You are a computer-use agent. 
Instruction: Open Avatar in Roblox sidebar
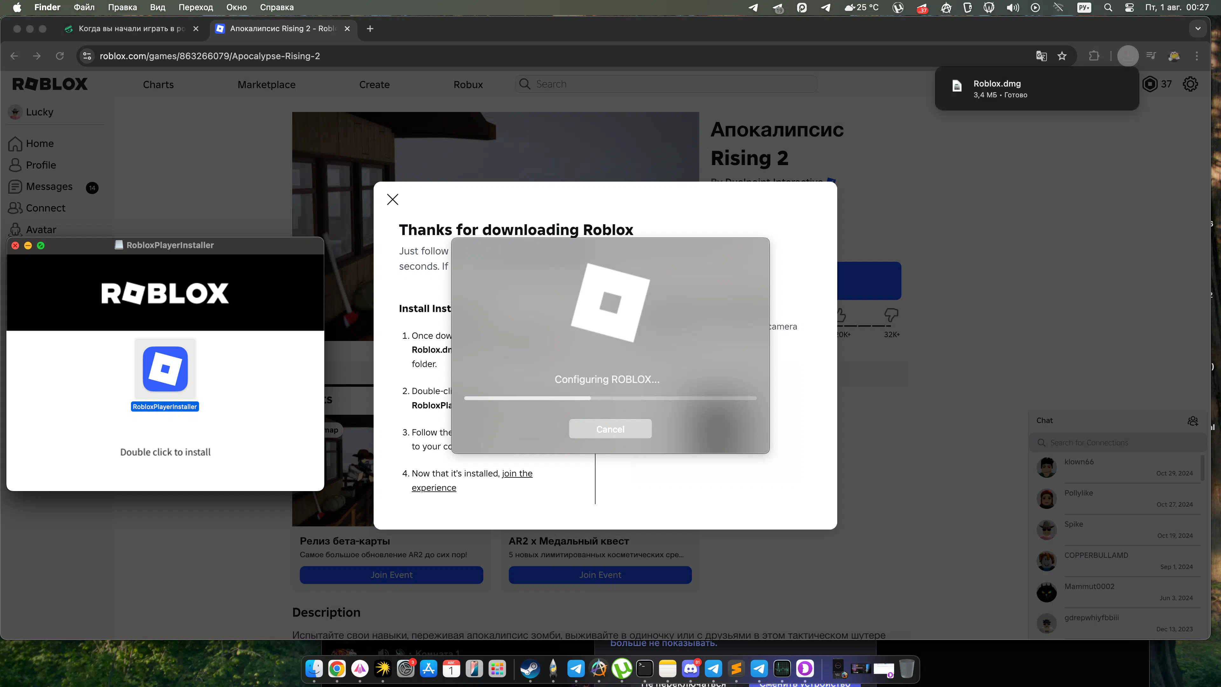pyautogui.click(x=32, y=229)
